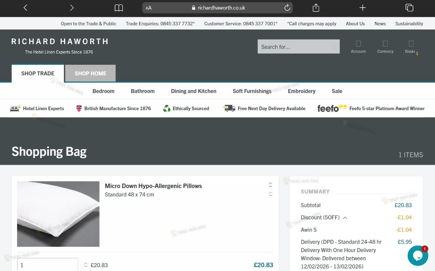This screenshot has height=271, width=435.
Task: Click the feefo logo
Action: (332, 108)
